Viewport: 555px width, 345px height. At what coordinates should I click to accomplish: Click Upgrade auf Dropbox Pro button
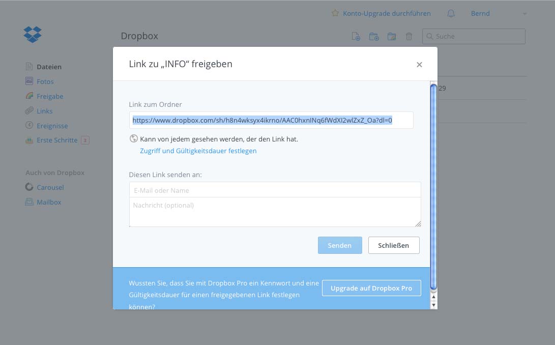[x=371, y=288]
